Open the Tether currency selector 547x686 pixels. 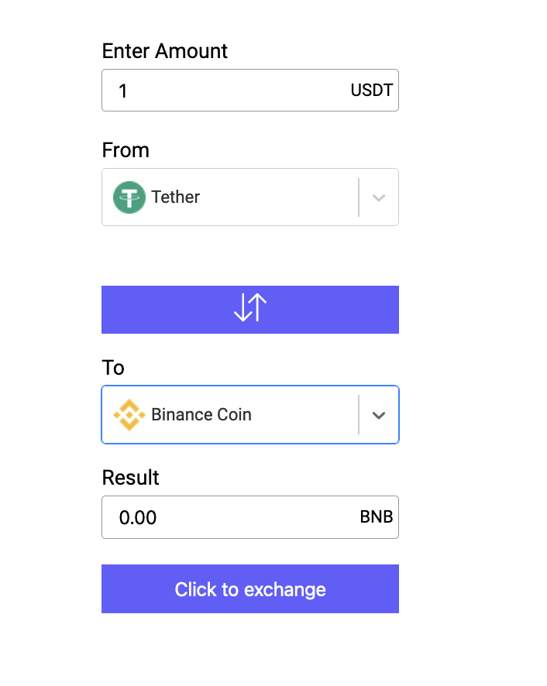pos(250,197)
